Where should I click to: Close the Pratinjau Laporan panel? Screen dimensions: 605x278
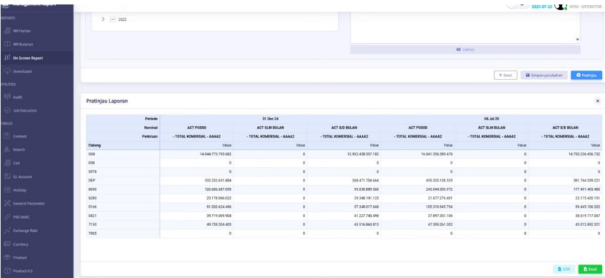[x=598, y=101]
